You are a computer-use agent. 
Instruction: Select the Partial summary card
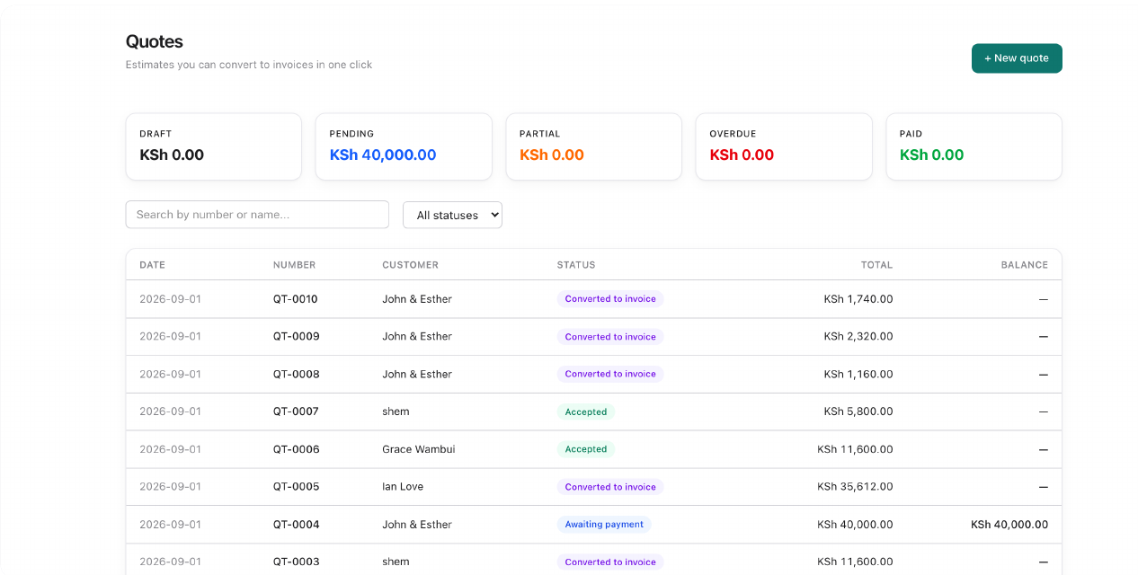[594, 146]
